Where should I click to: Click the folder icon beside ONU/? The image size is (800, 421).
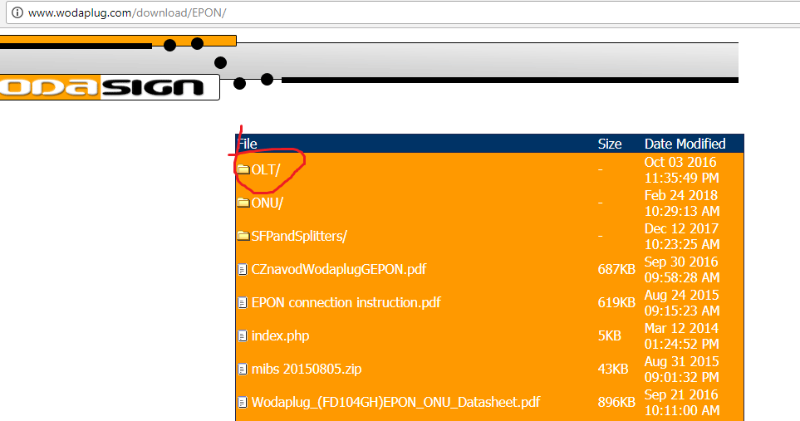coord(243,203)
